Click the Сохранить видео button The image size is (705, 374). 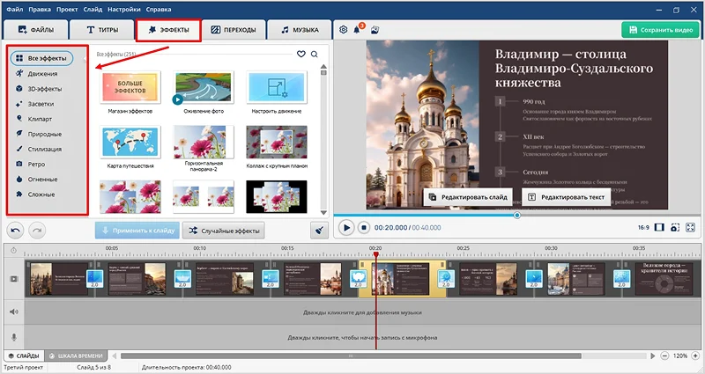coord(659,30)
